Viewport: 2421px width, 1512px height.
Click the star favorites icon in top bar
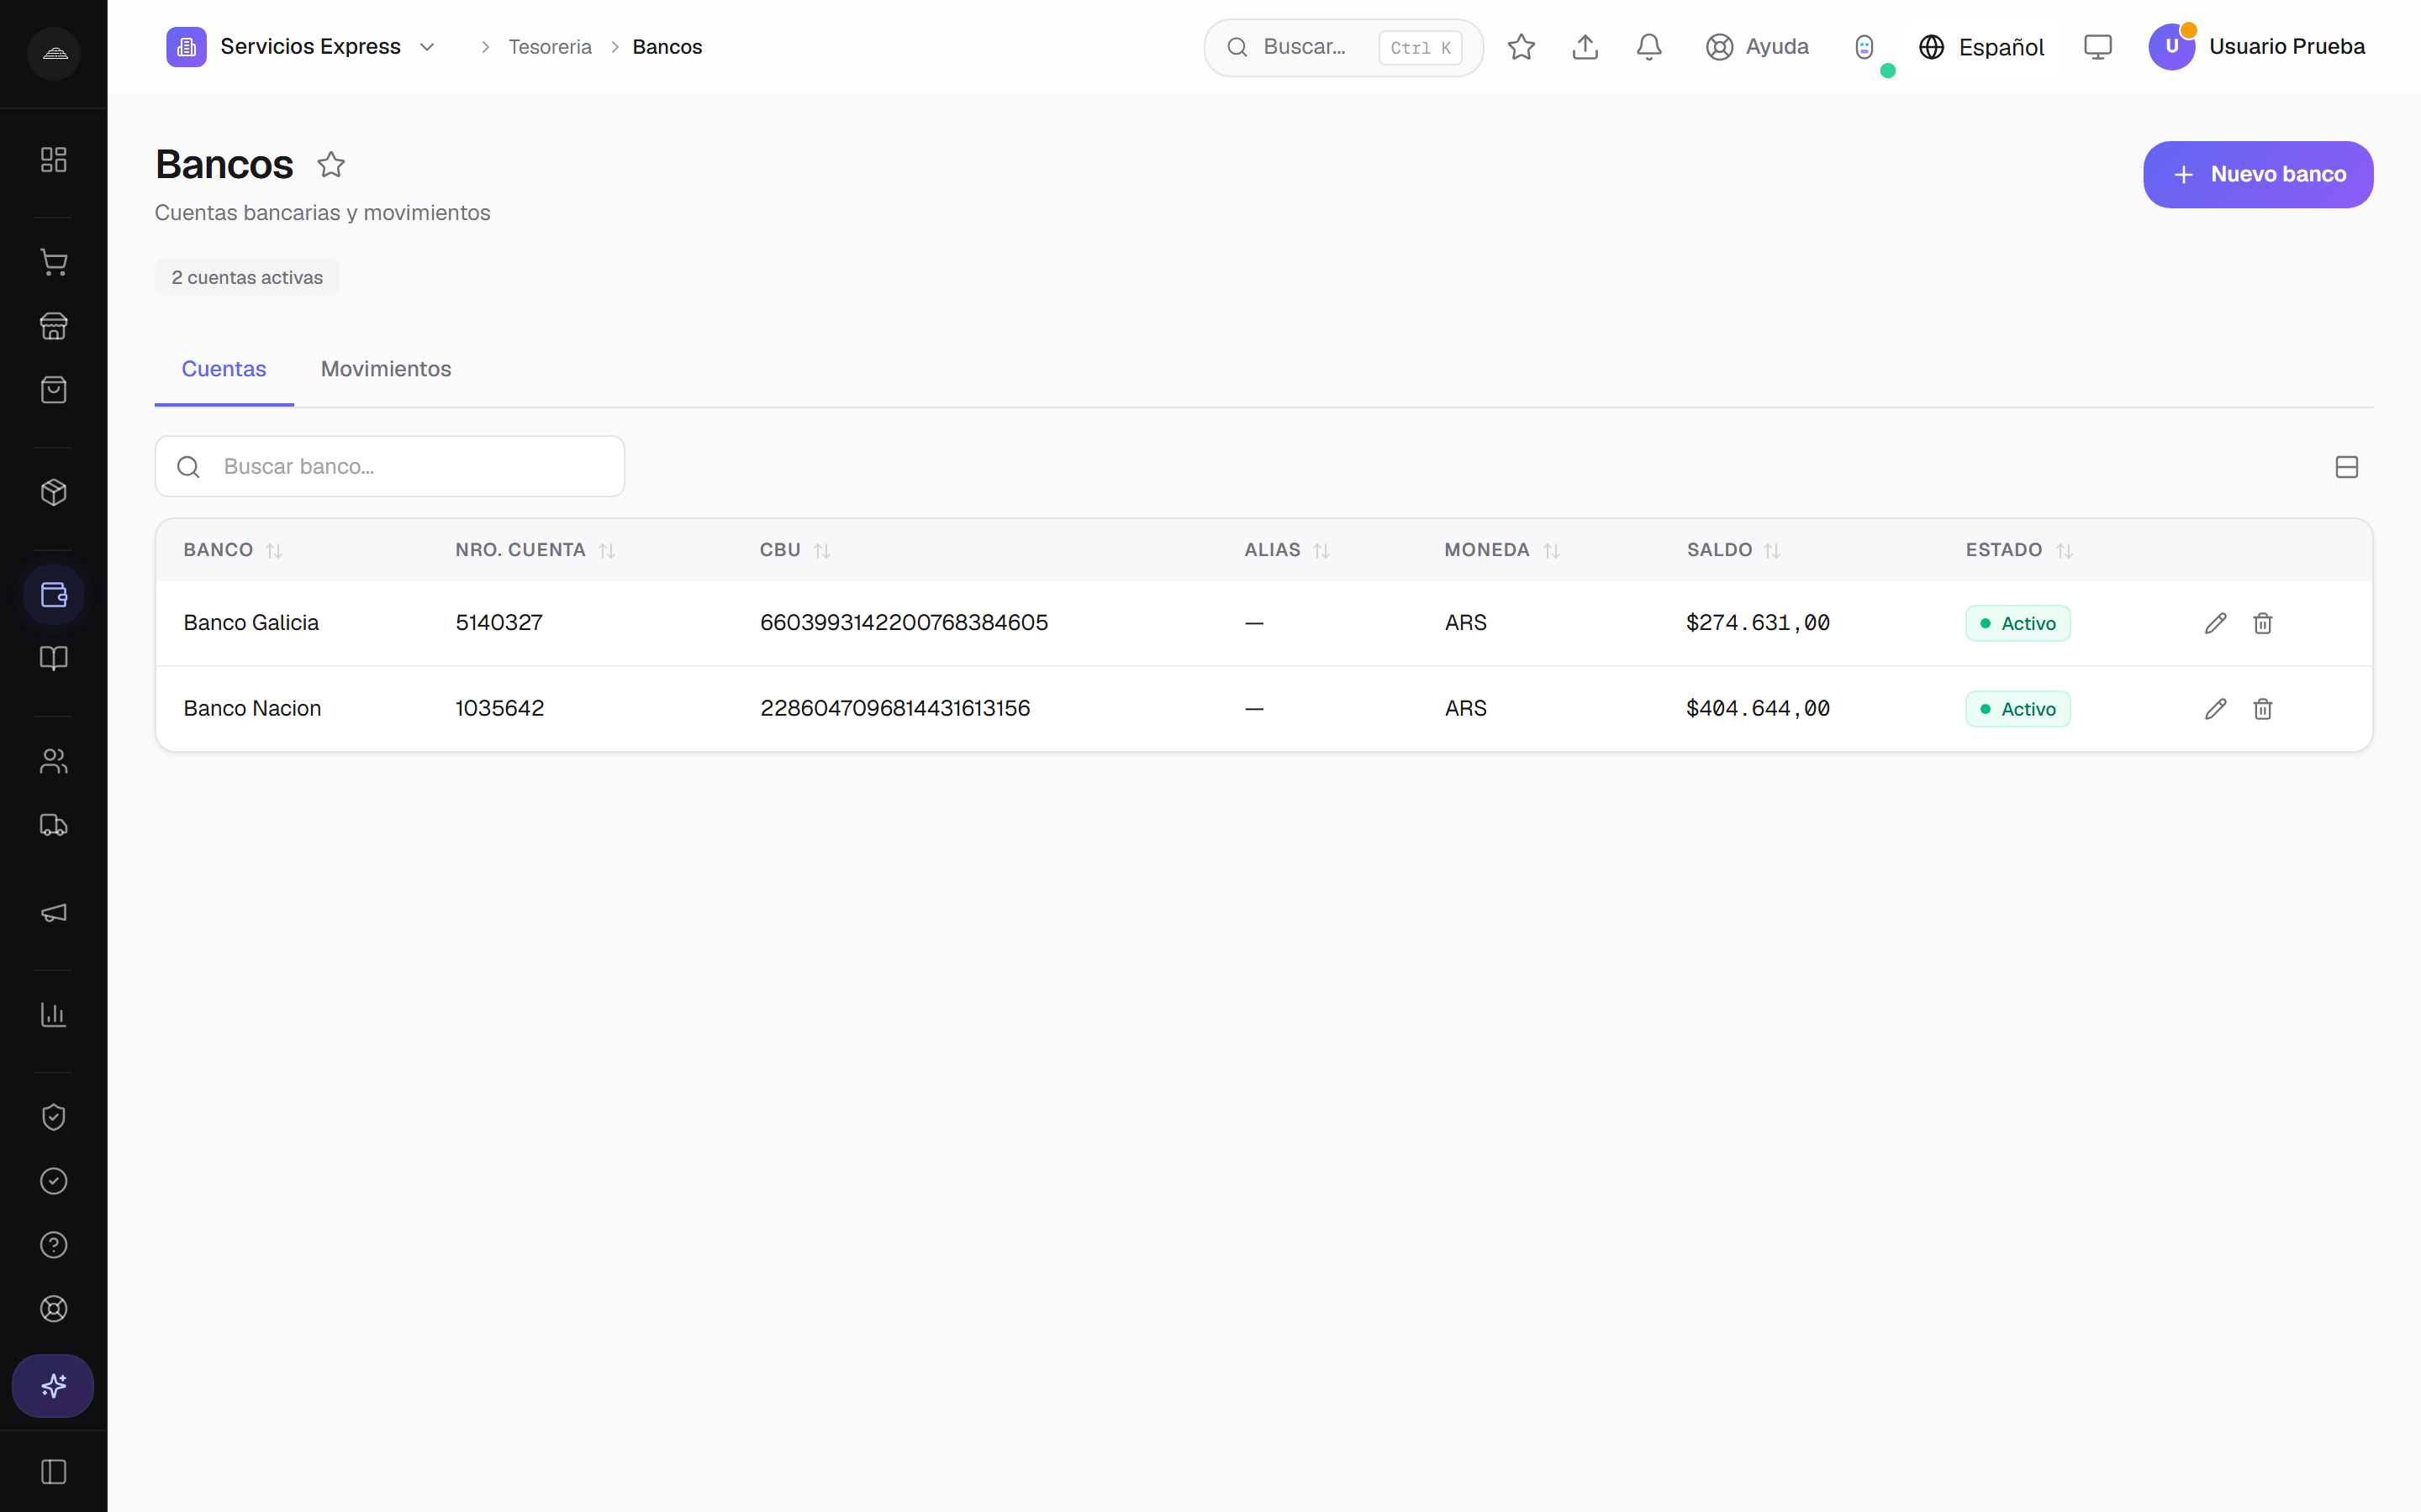coord(1522,47)
